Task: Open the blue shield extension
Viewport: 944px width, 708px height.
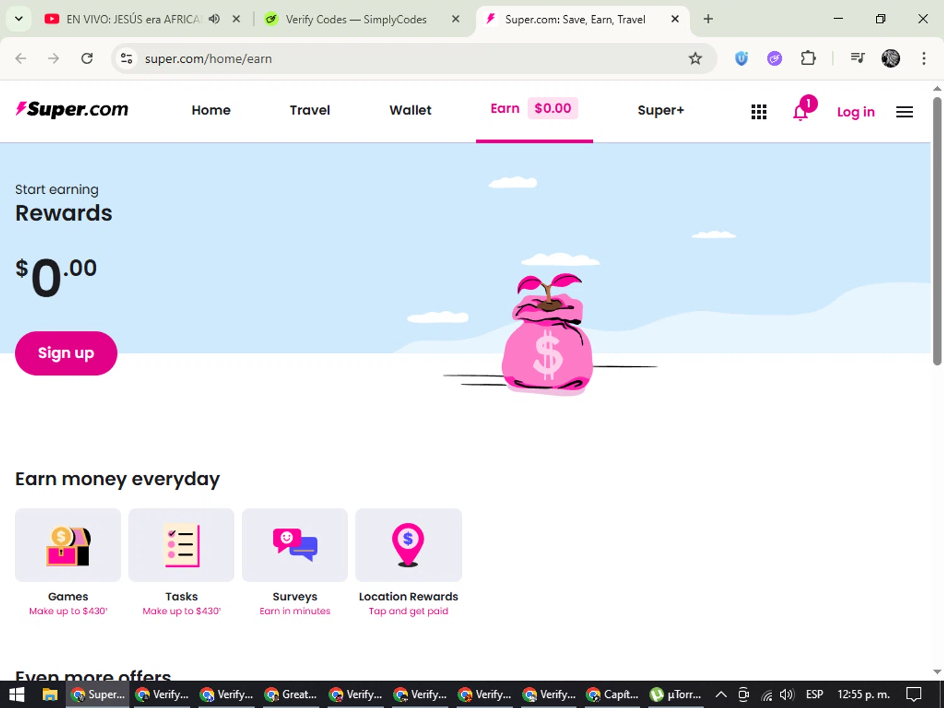Action: coord(741,59)
